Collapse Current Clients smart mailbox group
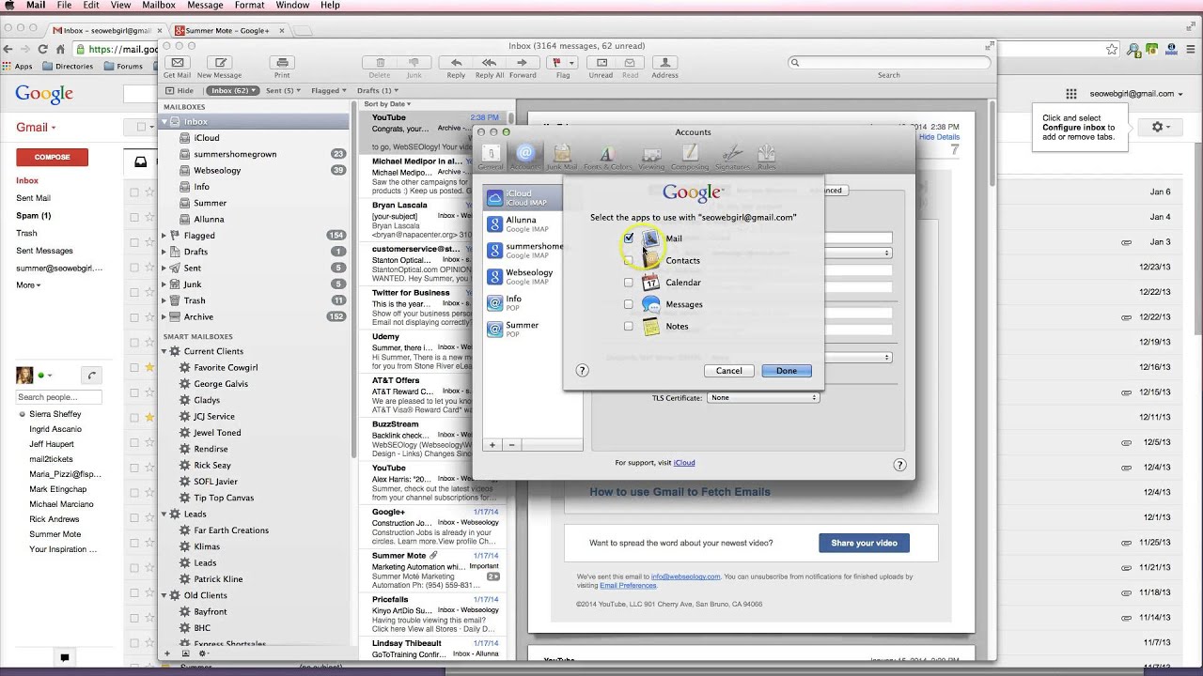 click(x=164, y=351)
